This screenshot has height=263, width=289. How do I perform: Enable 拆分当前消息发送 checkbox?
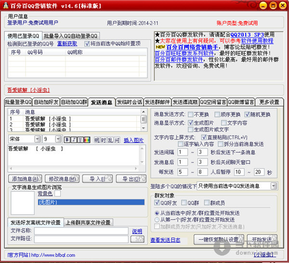(221, 144)
